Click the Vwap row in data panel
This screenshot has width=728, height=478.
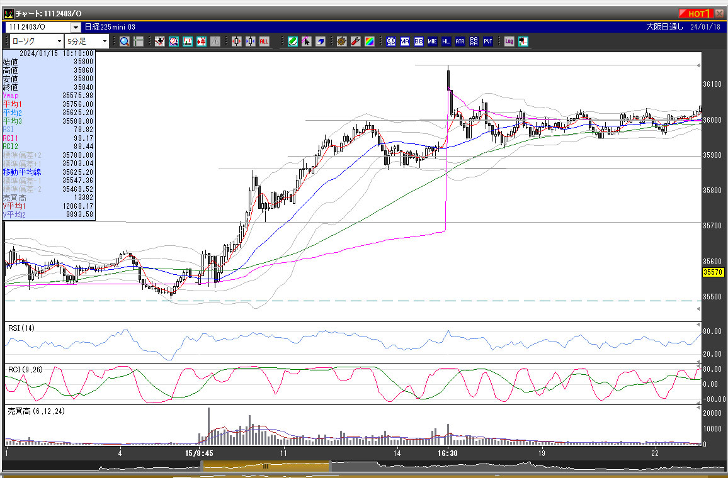48,96
